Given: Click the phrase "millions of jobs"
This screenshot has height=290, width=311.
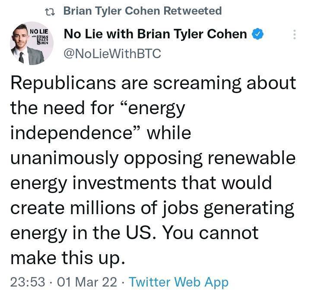Looking at the screenshot, I should click(x=143, y=208).
